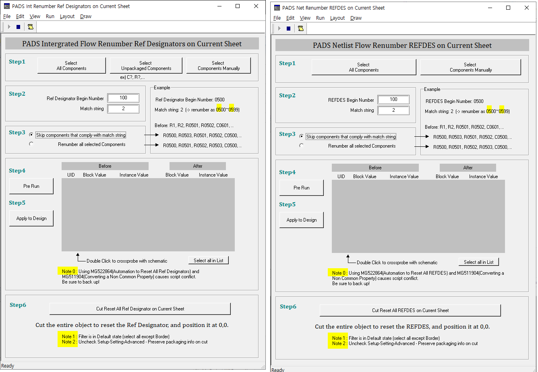Open View menu in Net Renumber window
Viewport: 538px width, 372px height.
[305, 18]
